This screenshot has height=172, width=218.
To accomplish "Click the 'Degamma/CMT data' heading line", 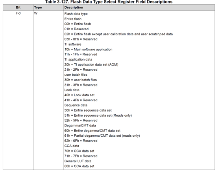I will [x=80, y=126].
